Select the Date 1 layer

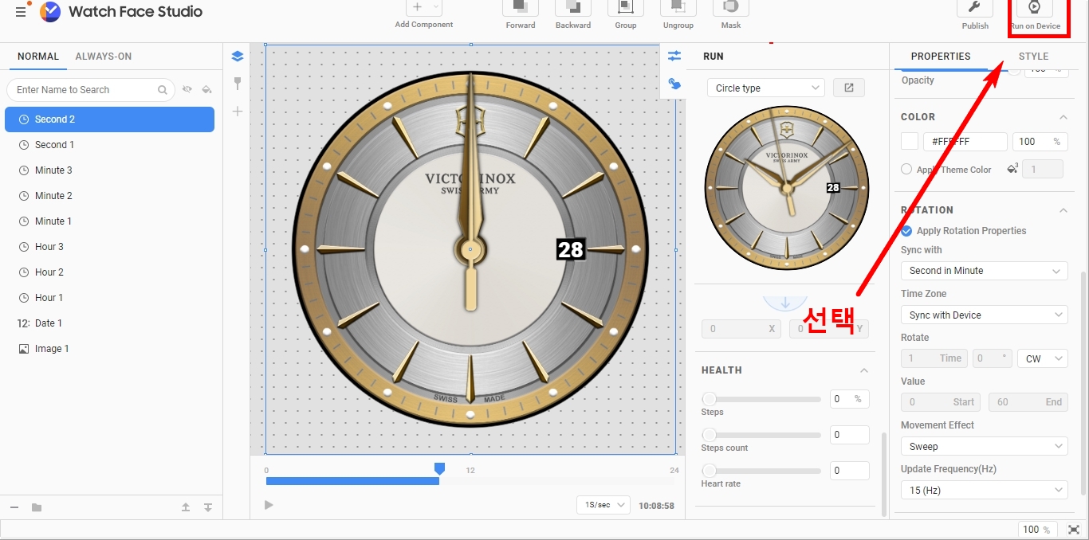pos(109,323)
